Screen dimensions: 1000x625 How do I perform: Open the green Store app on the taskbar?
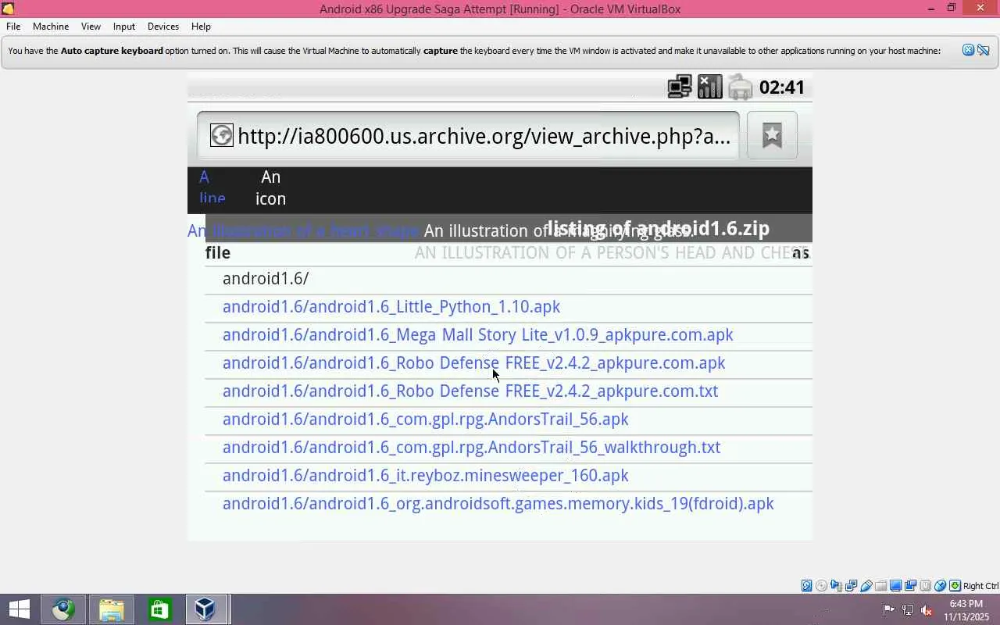click(159, 609)
